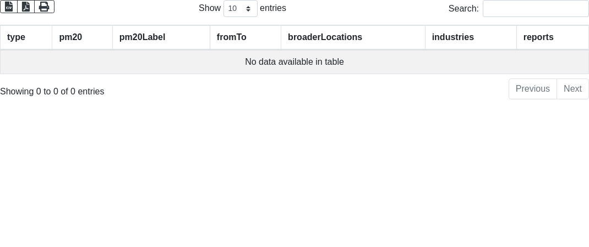589x247 pixels.
Task: Open the entries-per-page dropdown
Action: point(240,8)
